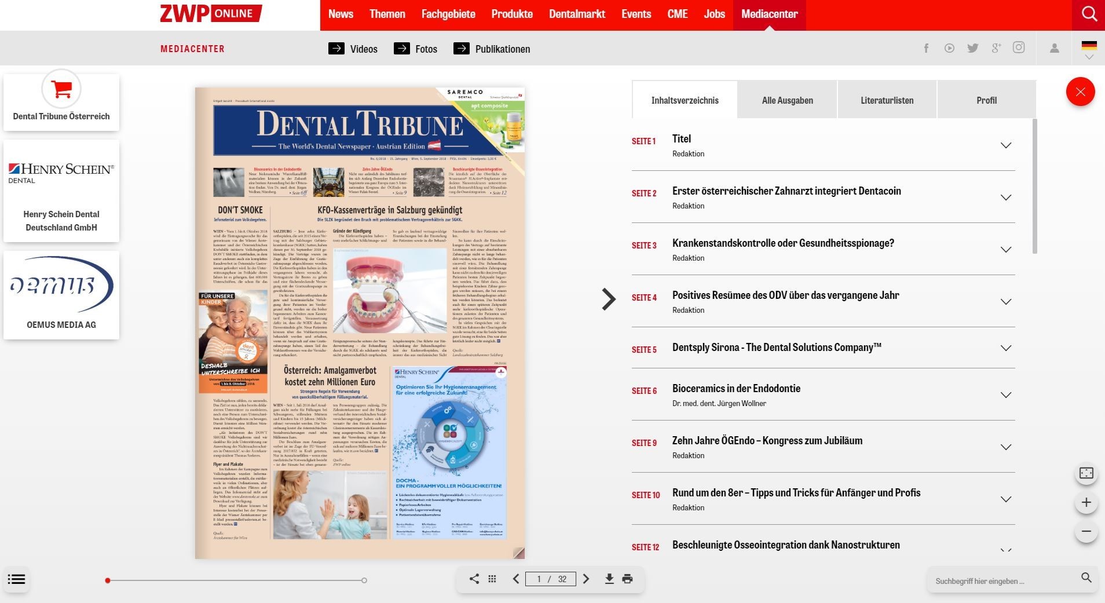Open the YouTube channel icon
1105x603 pixels.
coord(949,48)
